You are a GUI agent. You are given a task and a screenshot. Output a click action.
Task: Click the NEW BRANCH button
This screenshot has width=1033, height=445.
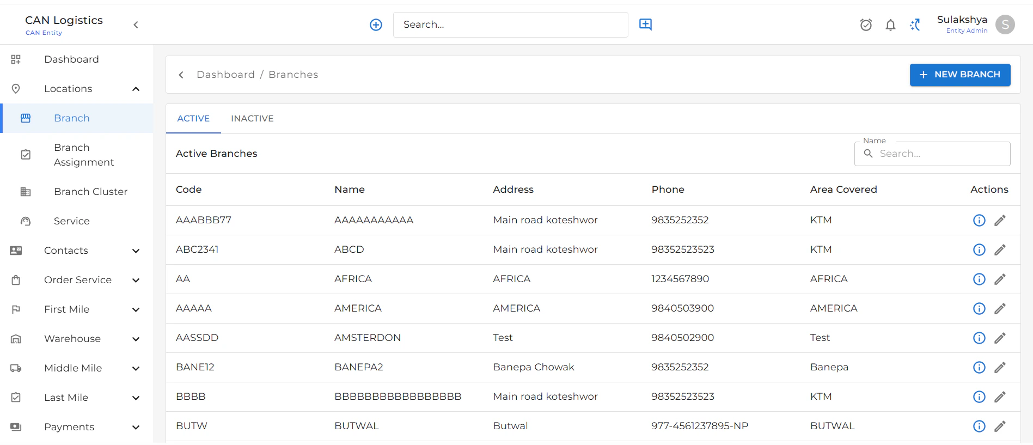coord(960,75)
